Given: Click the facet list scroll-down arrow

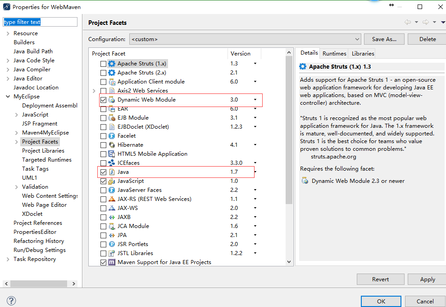Looking at the screenshot, I should coord(289,262).
